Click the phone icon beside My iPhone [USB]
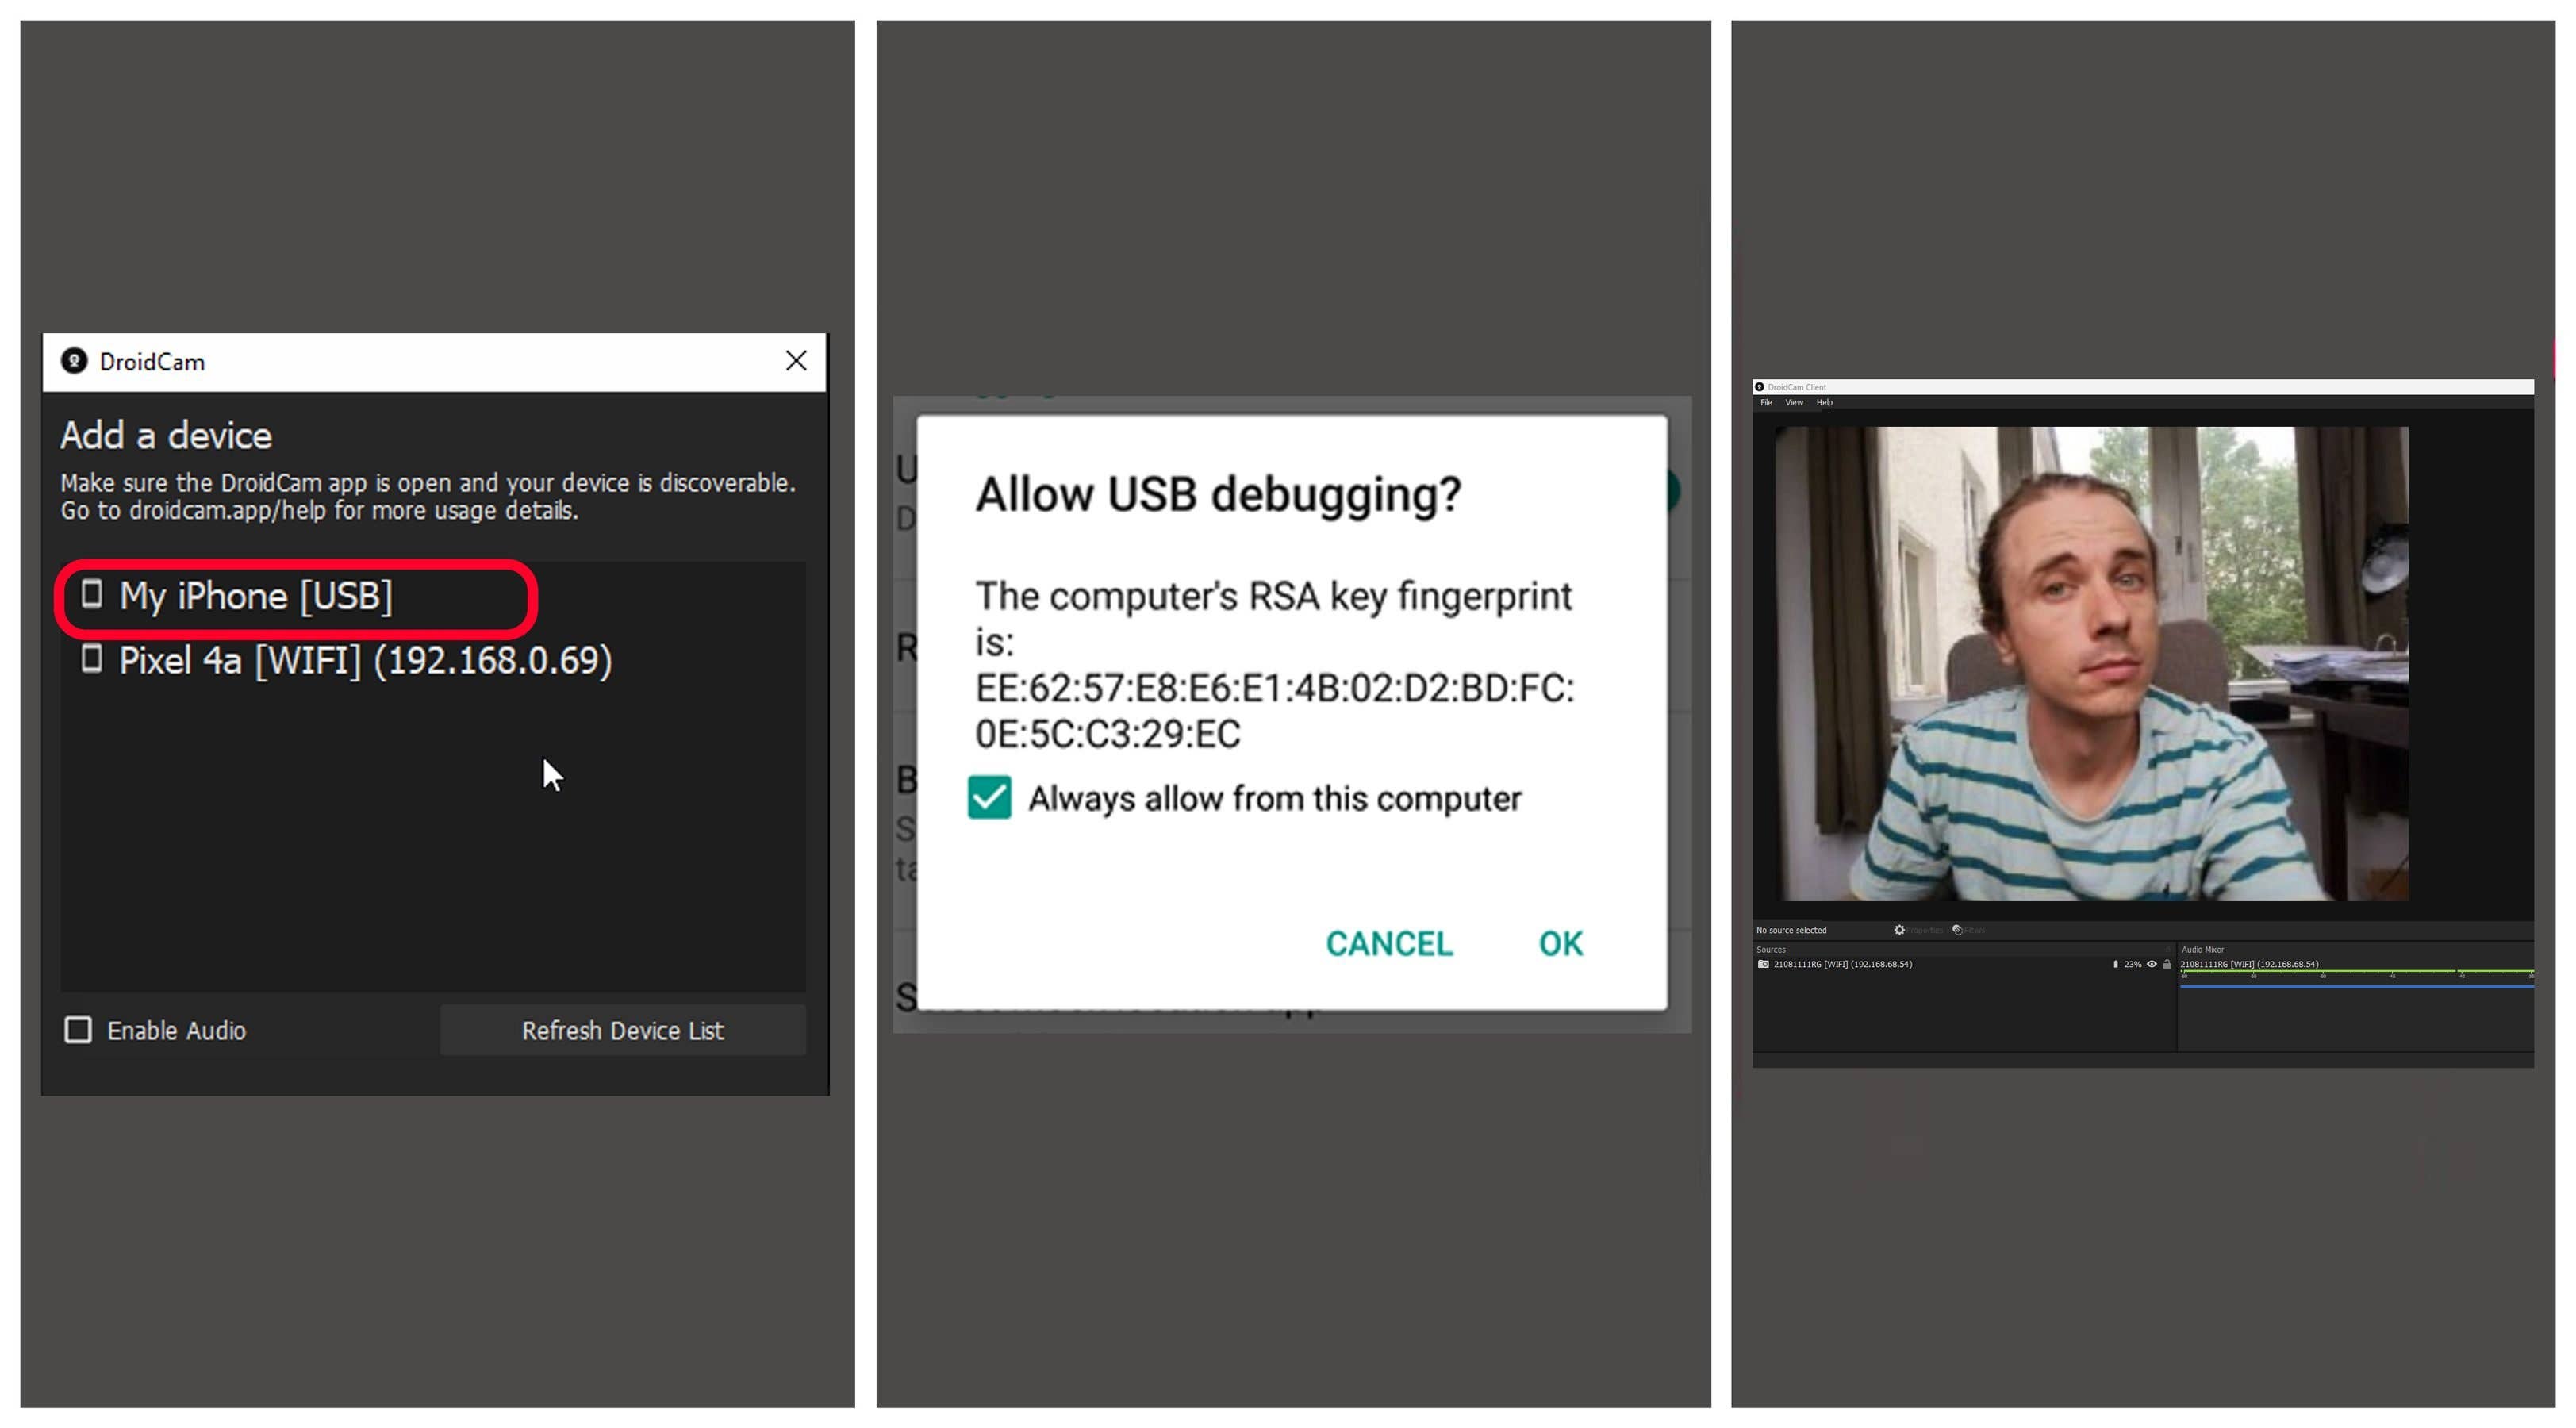The height and width of the screenshot is (1428, 2576). [93, 594]
